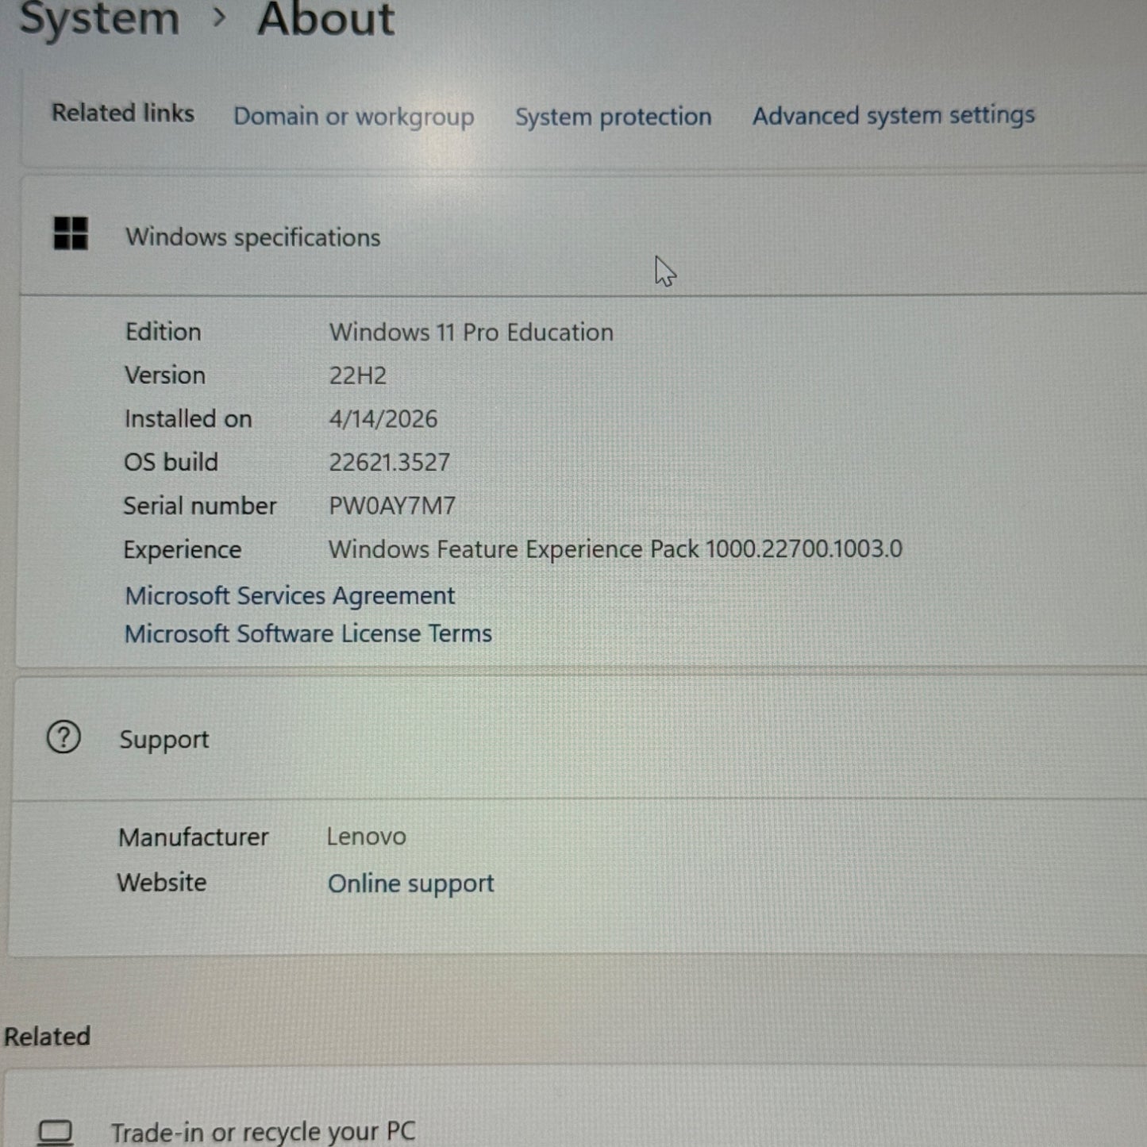Viewport: 1147px width, 1147px height.
Task: Click the Experience label
Action: click(182, 550)
